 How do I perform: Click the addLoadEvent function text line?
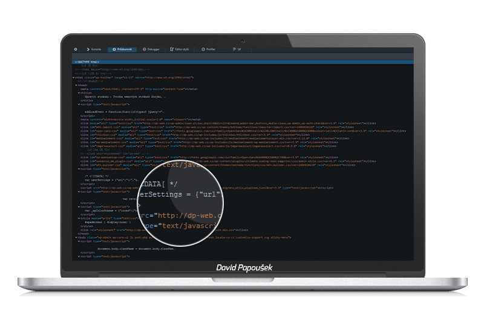tap(125, 112)
